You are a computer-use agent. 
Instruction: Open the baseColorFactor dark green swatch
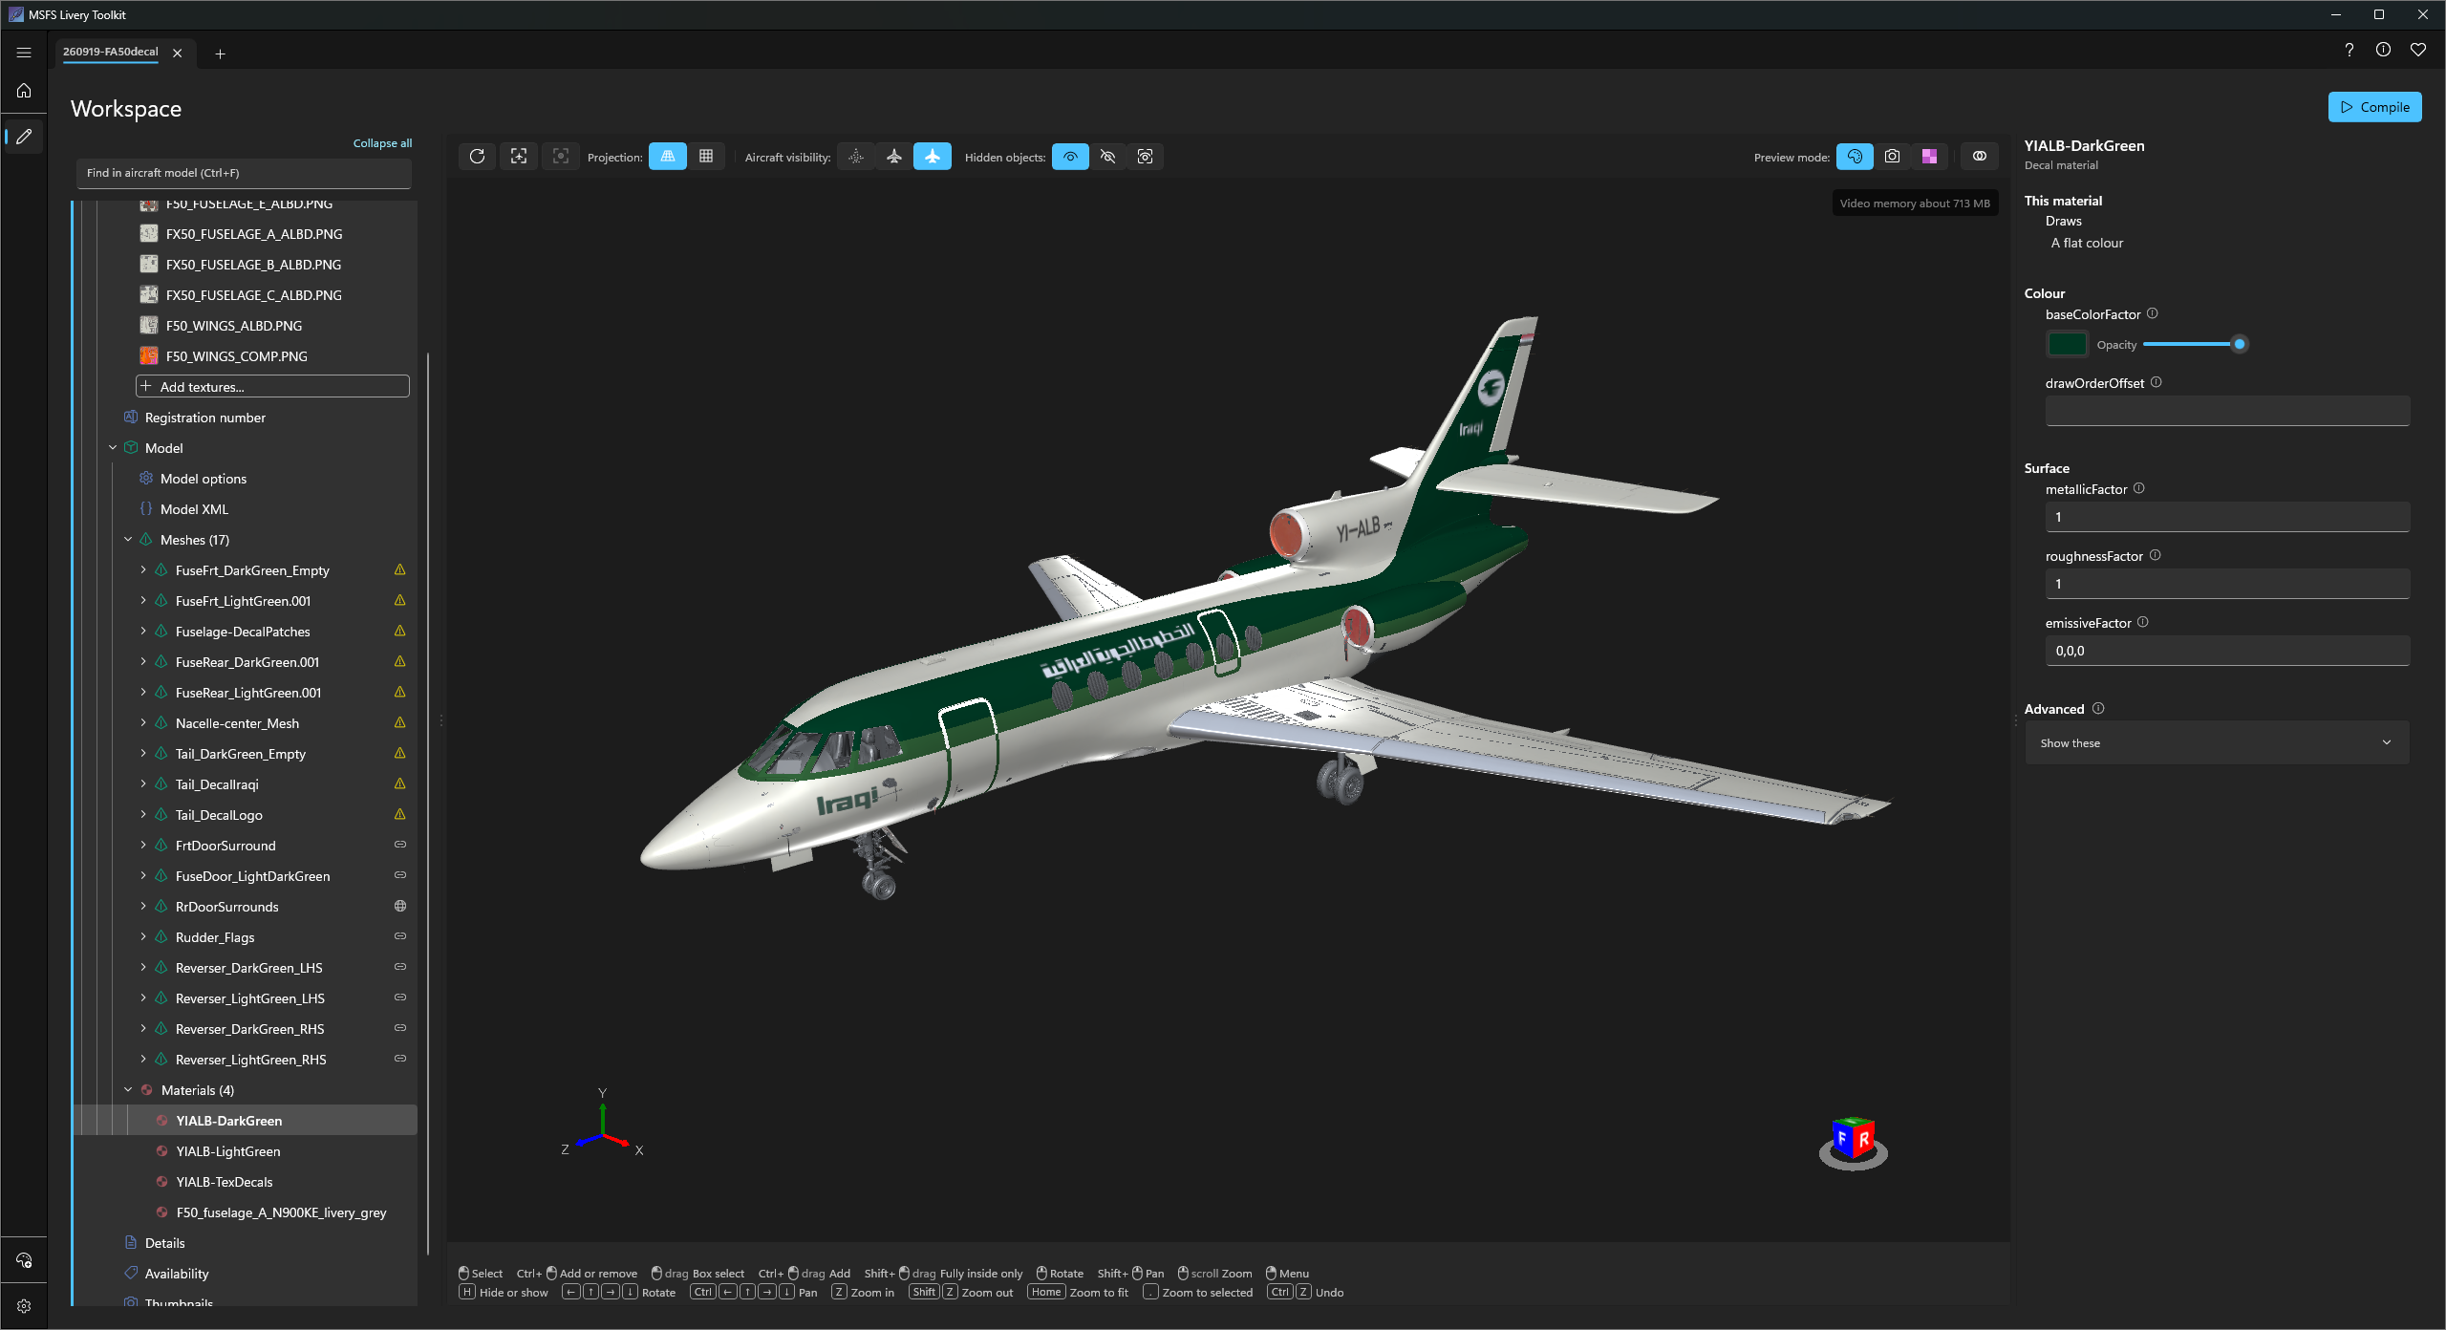2067,344
